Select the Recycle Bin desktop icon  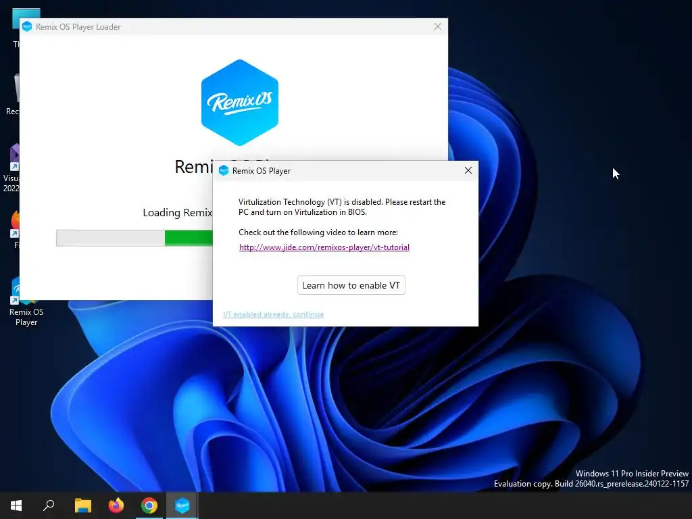[14, 95]
